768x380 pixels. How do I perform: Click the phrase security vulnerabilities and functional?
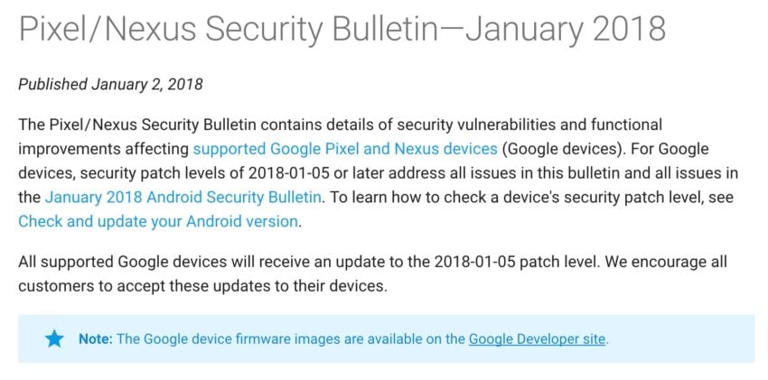click(529, 125)
